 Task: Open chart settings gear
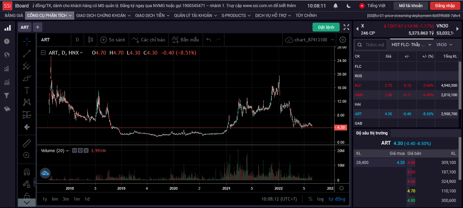[343, 40]
